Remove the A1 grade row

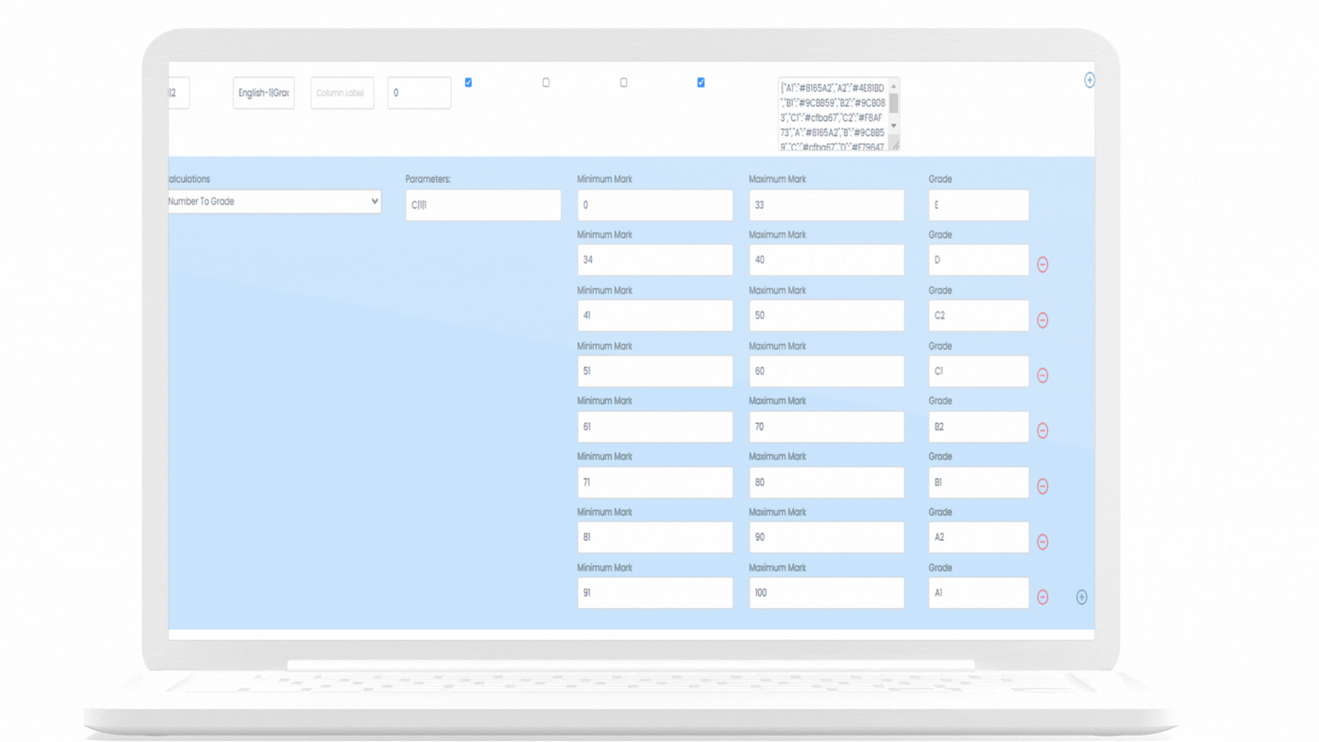pos(1042,597)
